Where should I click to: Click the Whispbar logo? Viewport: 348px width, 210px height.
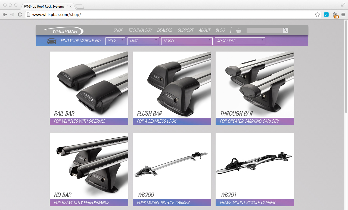point(64,31)
